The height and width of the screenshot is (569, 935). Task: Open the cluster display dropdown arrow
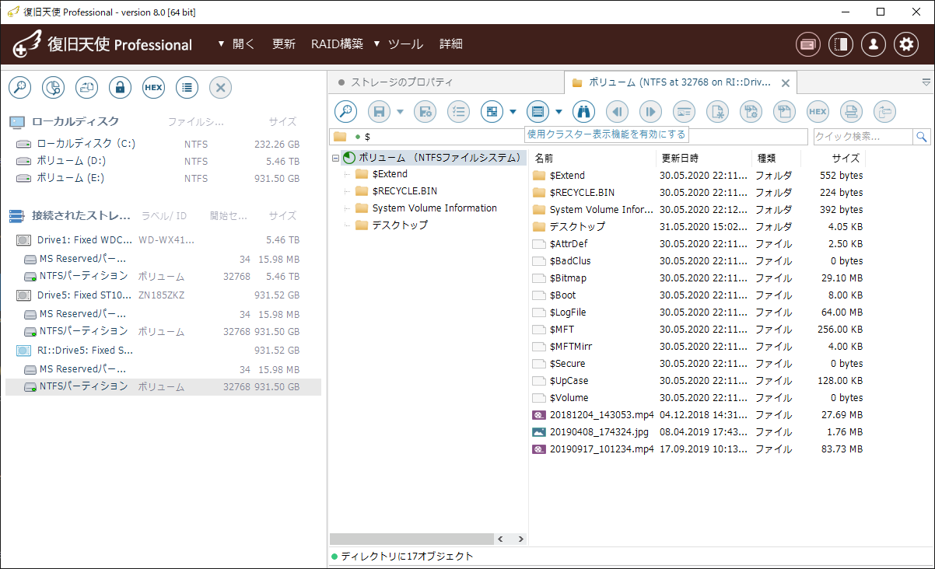tap(559, 112)
